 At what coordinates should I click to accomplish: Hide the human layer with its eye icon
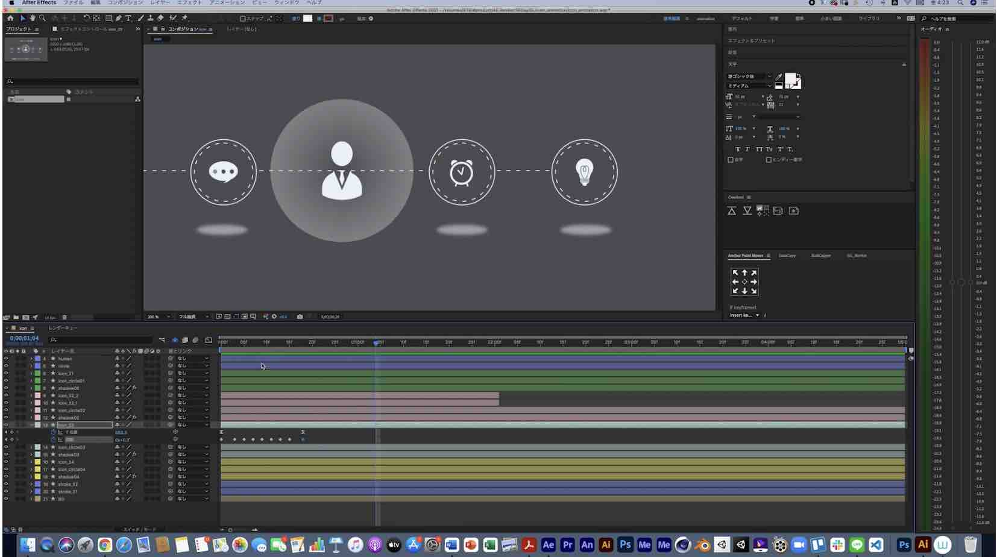coord(6,359)
